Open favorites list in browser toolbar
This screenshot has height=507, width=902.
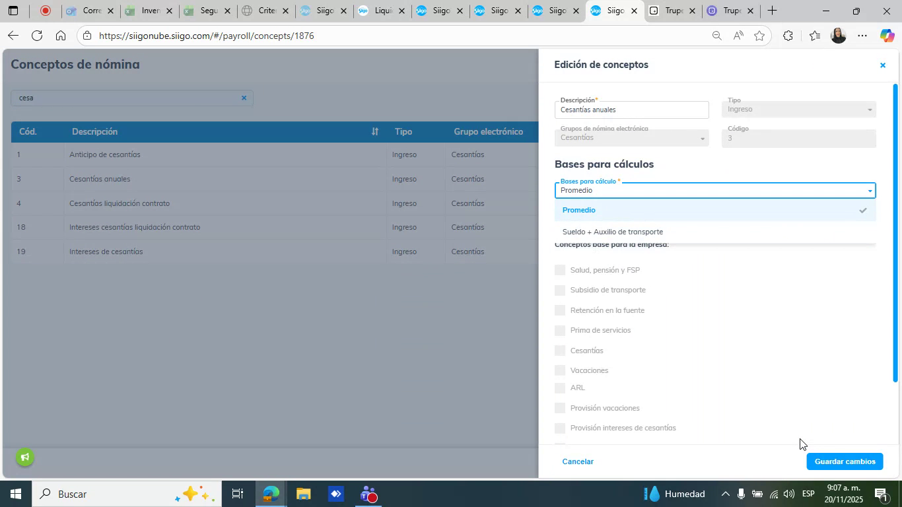(814, 36)
